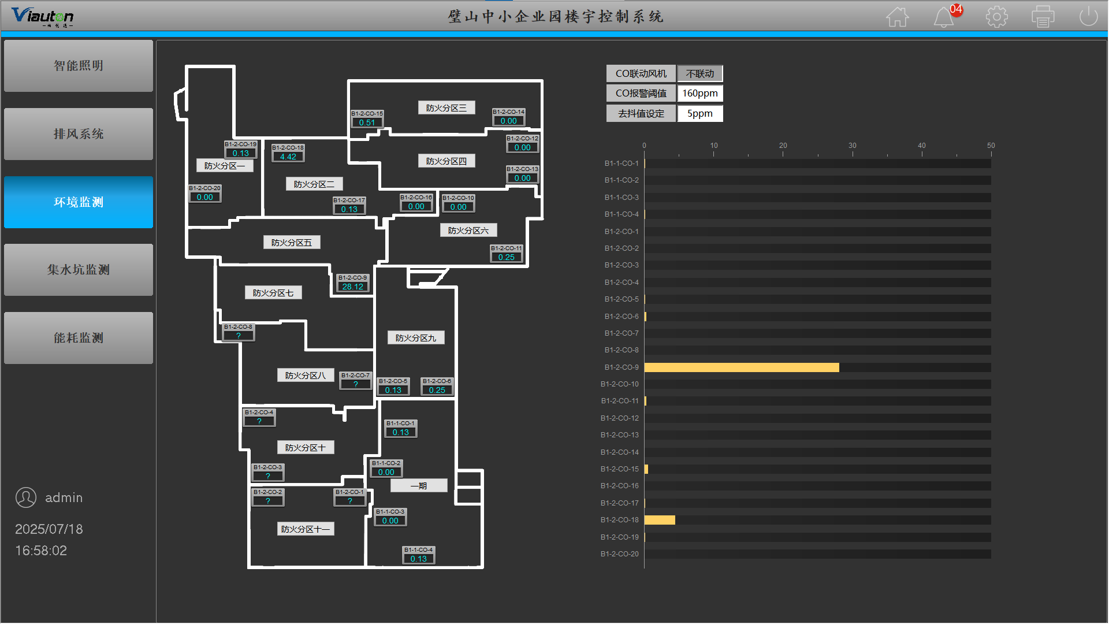Select the 防火分区九 zone label
Viewport: 1109px width, 624px height.
point(415,338)
